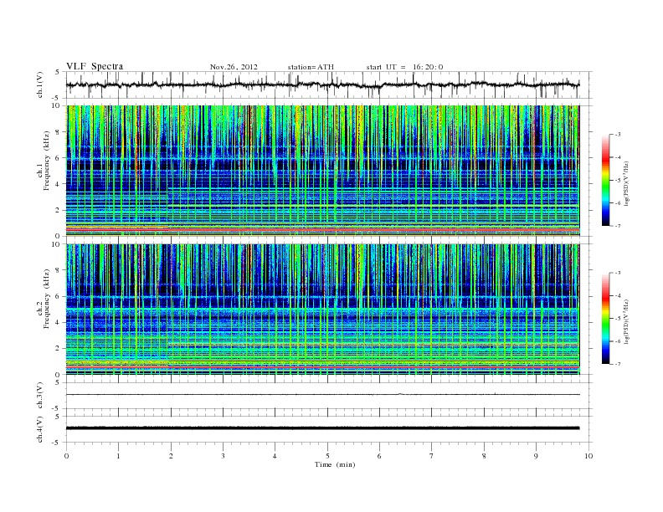Click the 'Nov.26, 2012' date label
Image resolution: width=663 pixels, height=512 pixels.
pyautogui.click(x=234, y=67)
